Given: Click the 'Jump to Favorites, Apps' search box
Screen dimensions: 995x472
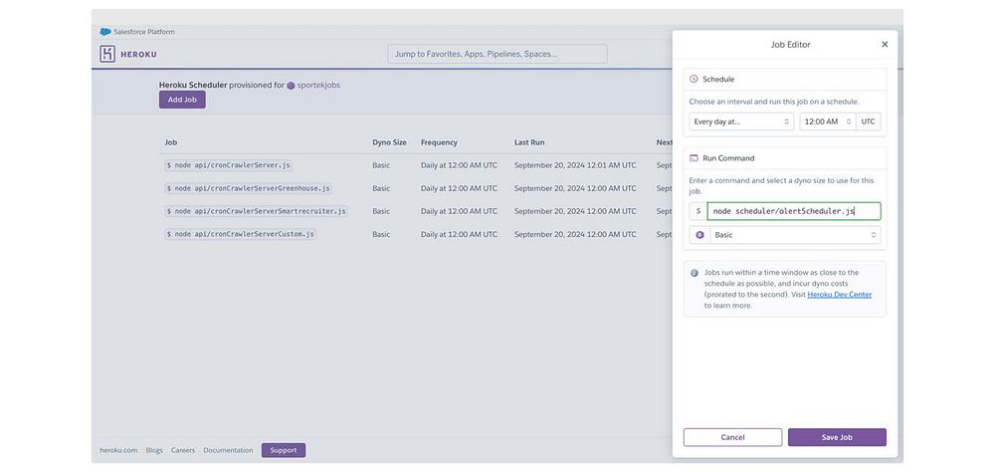Looking at the screenshot, I should (497, 54).
